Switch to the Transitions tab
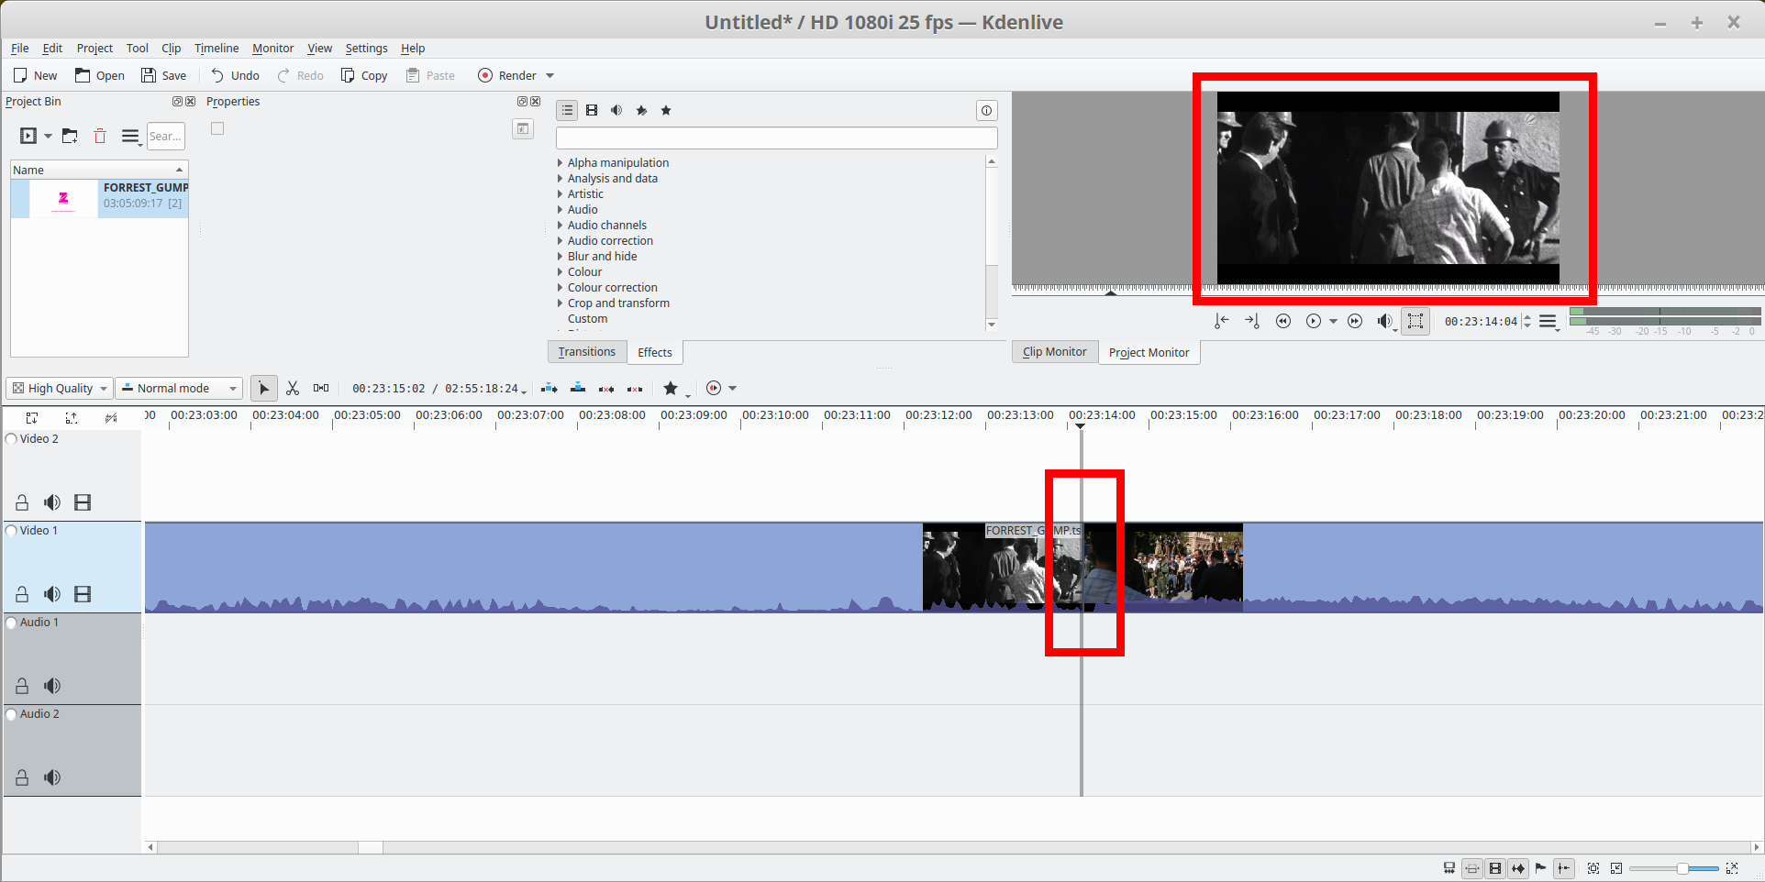This screenshot has height=882, width=1765. coord(587,352)
